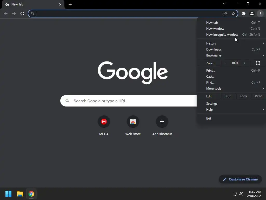Viewport: 266px width, 200px height.
Task: Open a new tab with plus button
Action: (70, 4)
